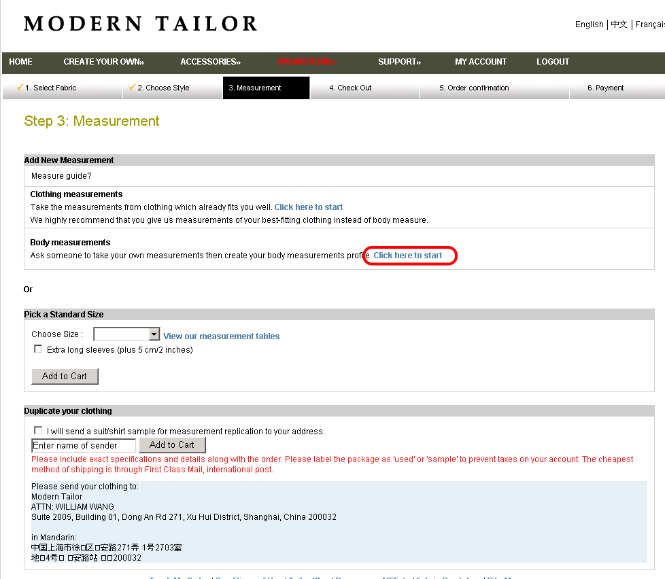Expand the Support menu
Image resolution: width=665 pixels, height=579 pixels.
point(399,62)
